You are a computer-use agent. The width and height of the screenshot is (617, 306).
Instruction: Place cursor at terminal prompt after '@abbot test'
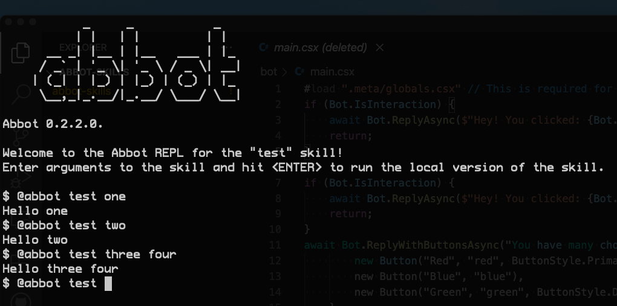coord(108,284)
